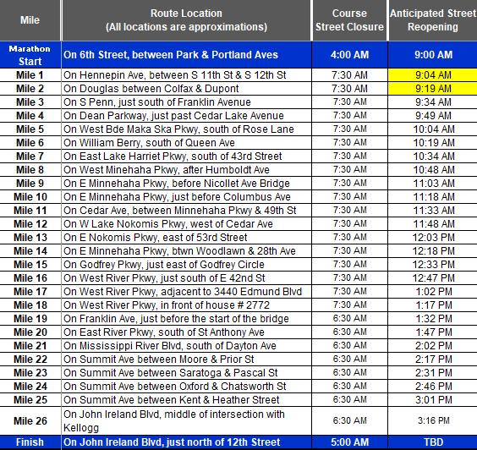Click the 'Anticipated Street Reopening' header
The height and width of the screenshot is (450, 477).
(433, 20)
